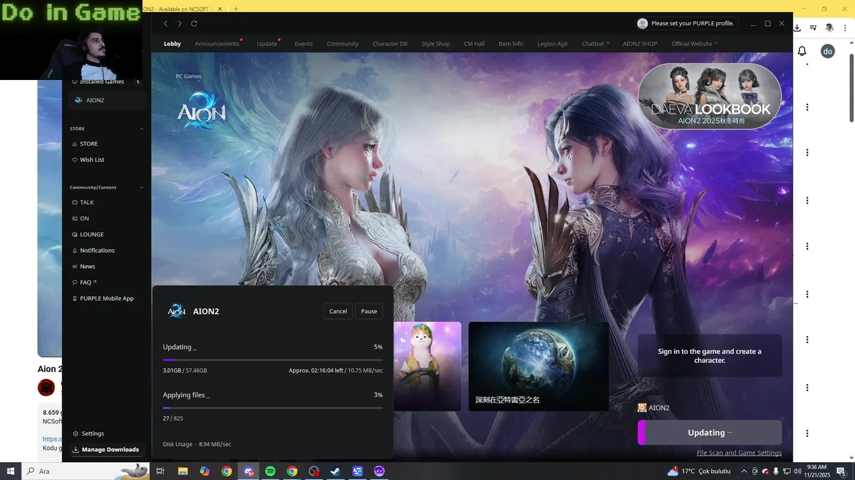Viewport: 855px width, 480px height.
Task: Open Chrome downloads icon
Action: pyautogui.click(x=797, y=28)
